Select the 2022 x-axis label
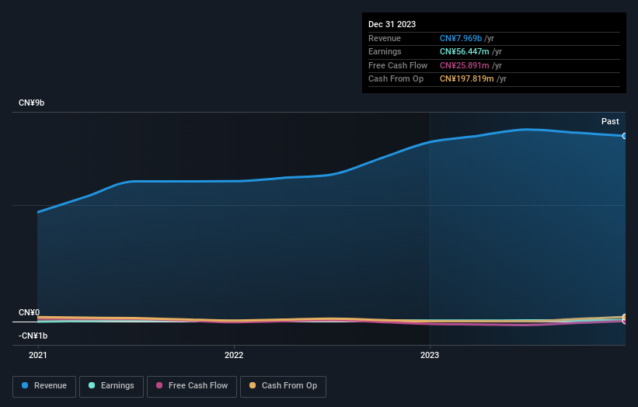 coord(234,356)
